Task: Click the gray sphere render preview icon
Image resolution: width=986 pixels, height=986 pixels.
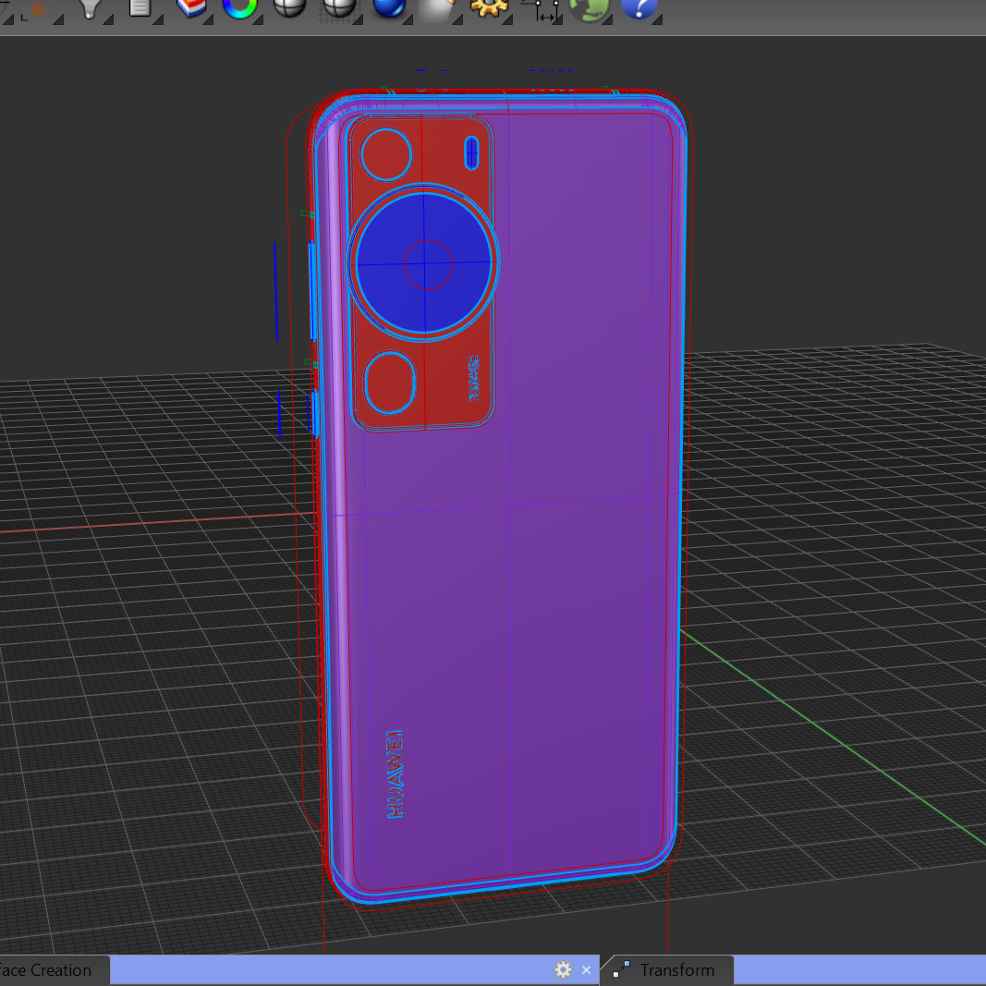Action: 436,8
